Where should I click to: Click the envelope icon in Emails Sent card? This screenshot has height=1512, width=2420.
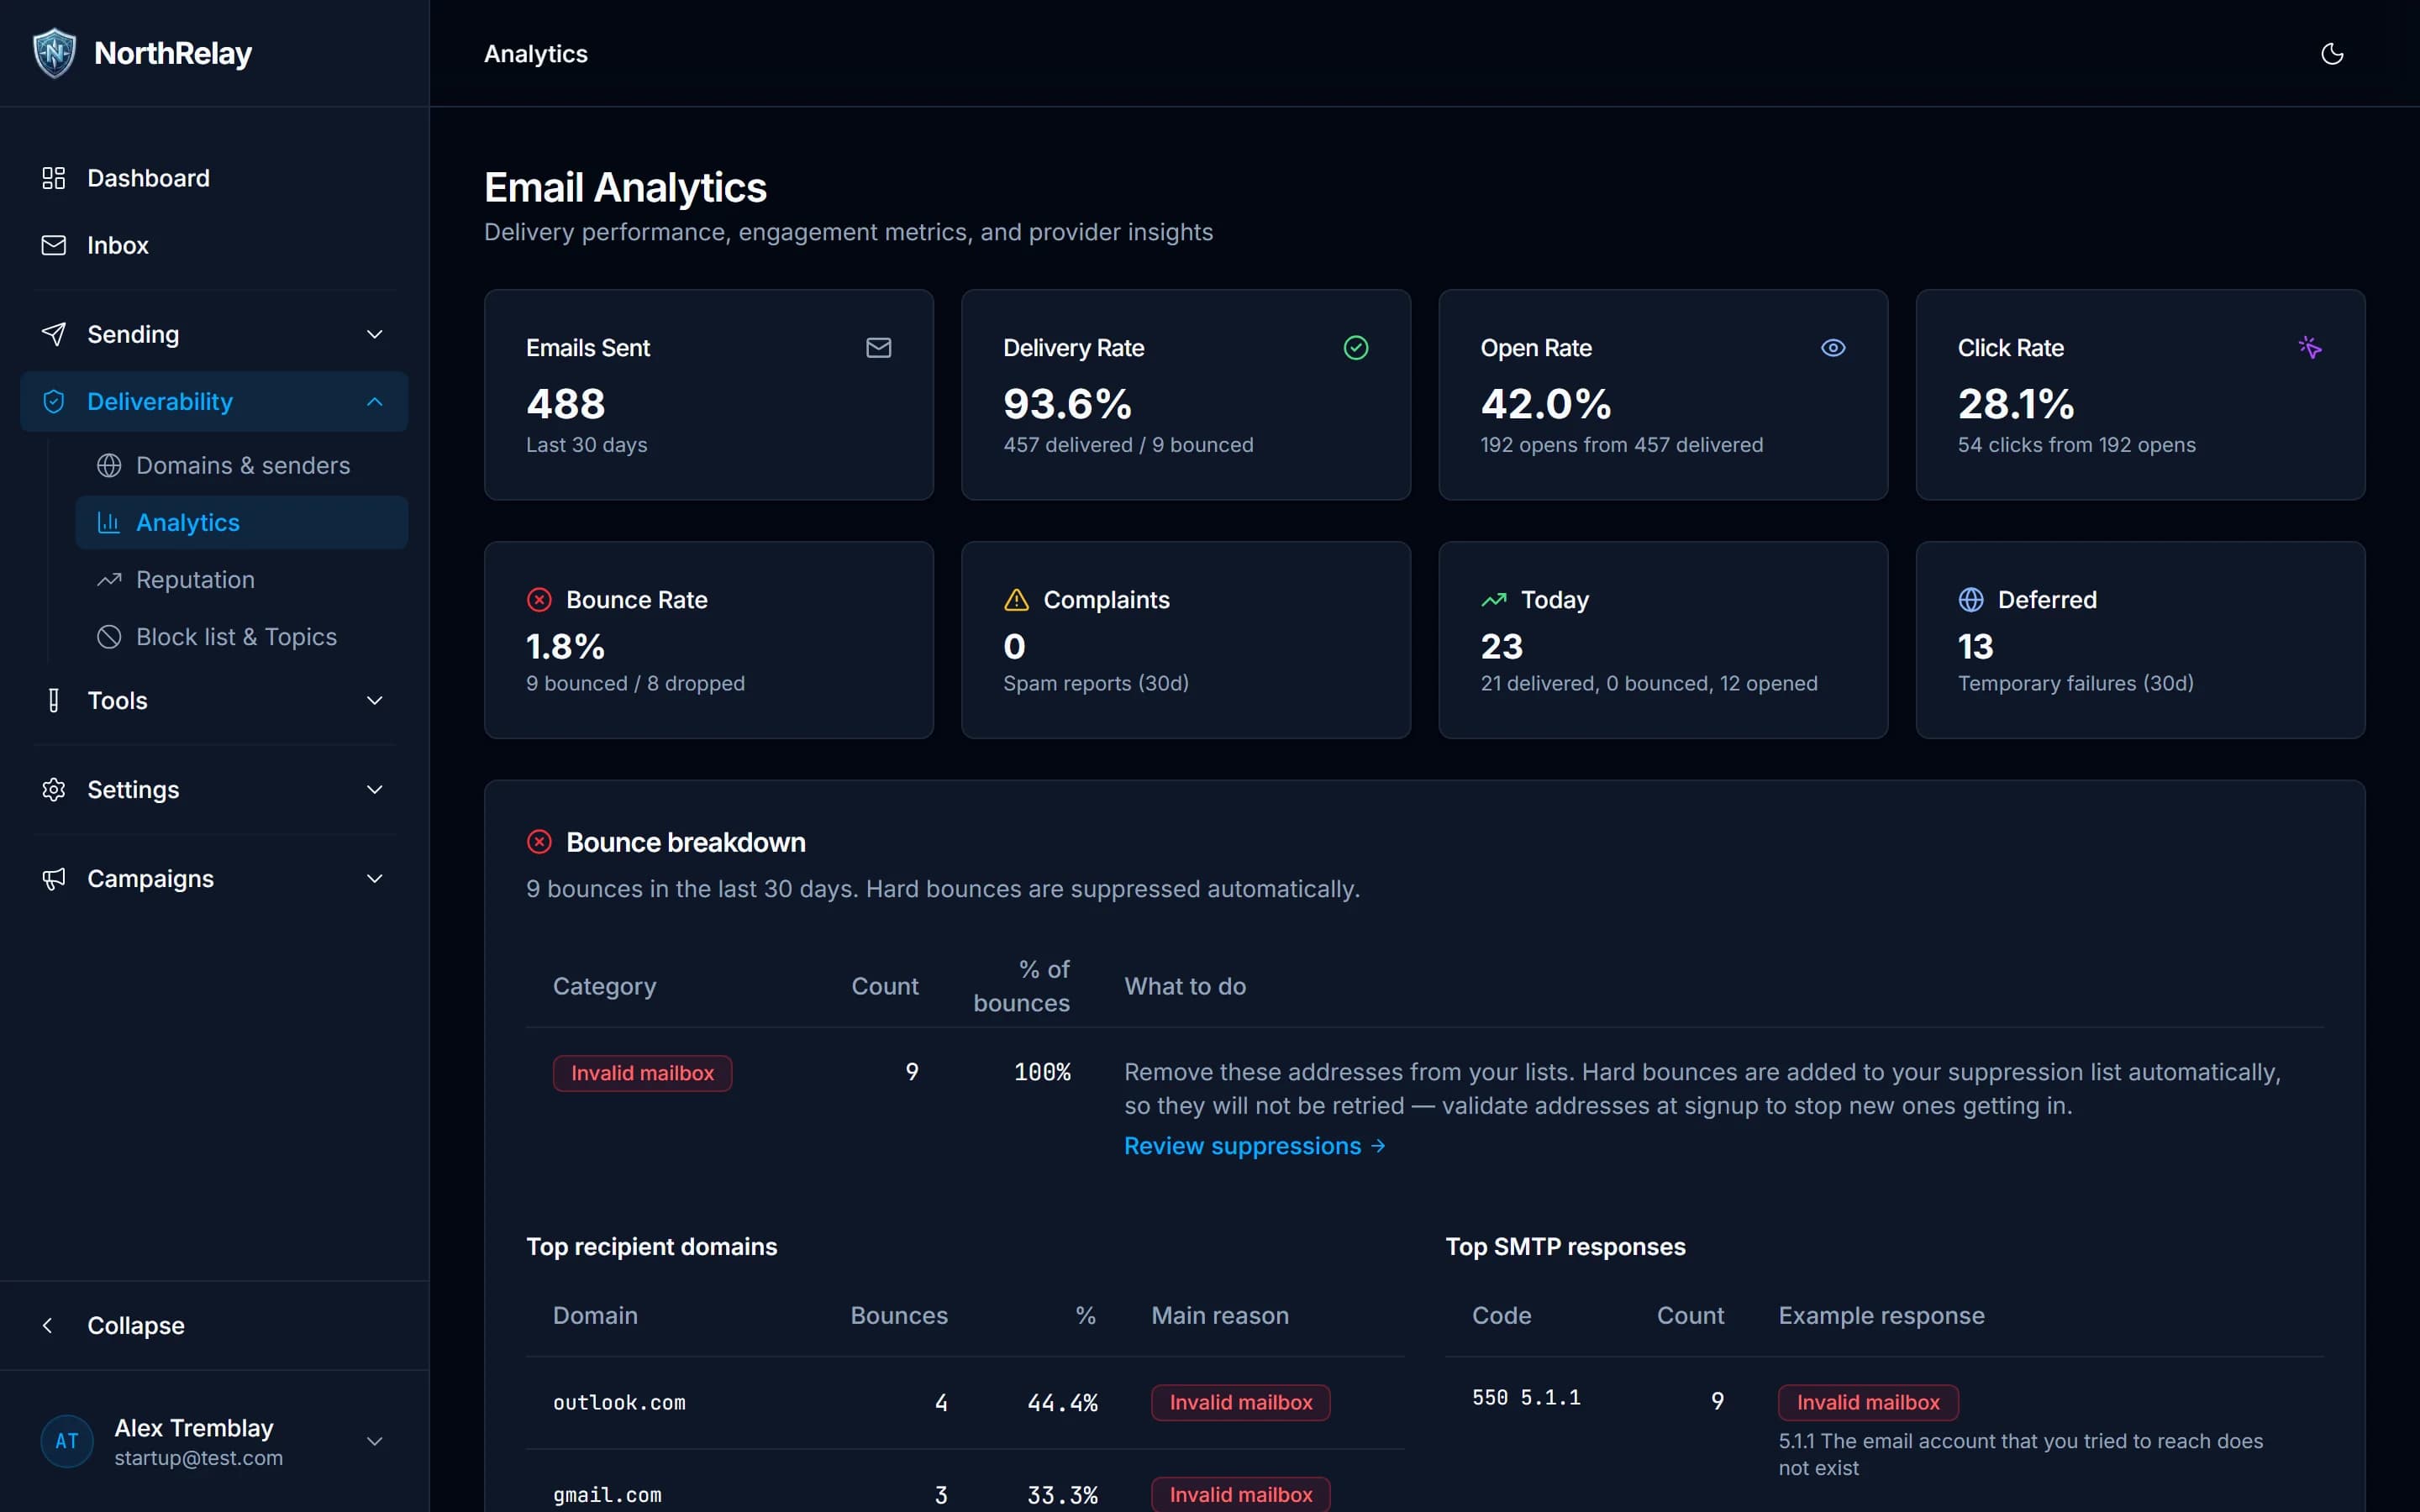(x=878, y=347)
